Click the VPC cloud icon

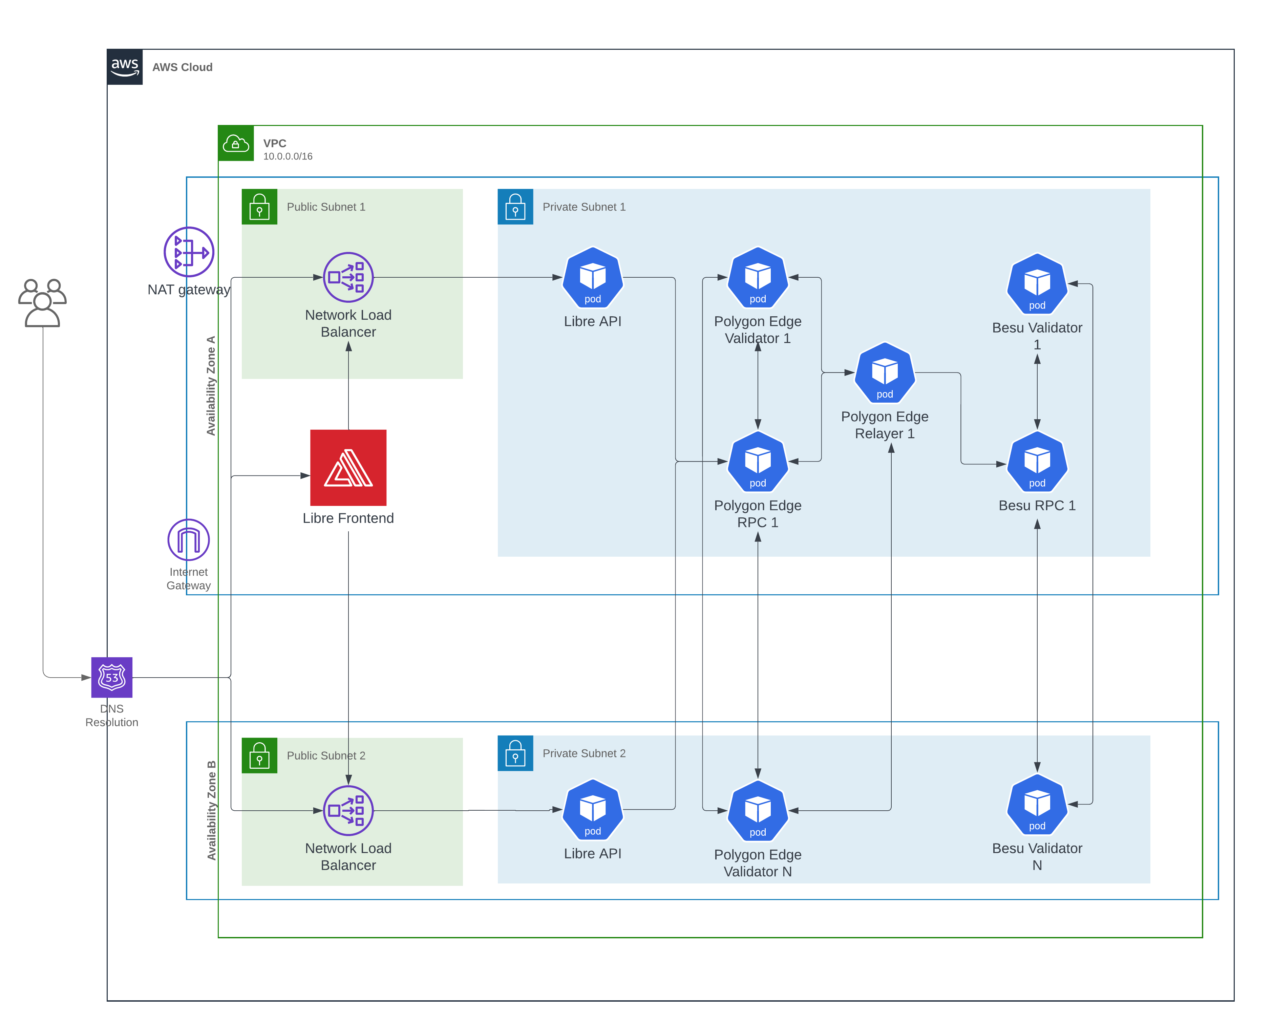click(x=236, y=144)
